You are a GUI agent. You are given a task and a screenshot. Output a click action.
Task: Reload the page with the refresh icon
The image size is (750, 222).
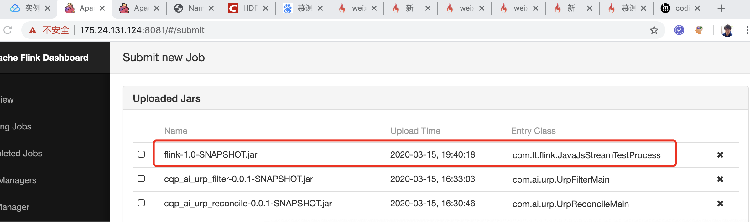[x=8, y=30]
